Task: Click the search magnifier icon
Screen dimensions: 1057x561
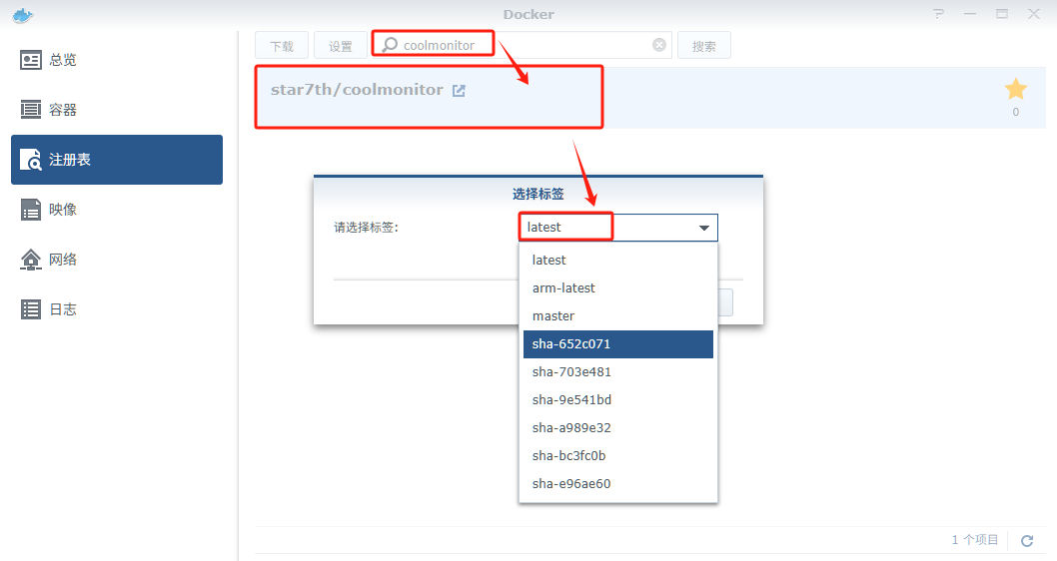Action: pyautogui.click(x=390, y=45)
